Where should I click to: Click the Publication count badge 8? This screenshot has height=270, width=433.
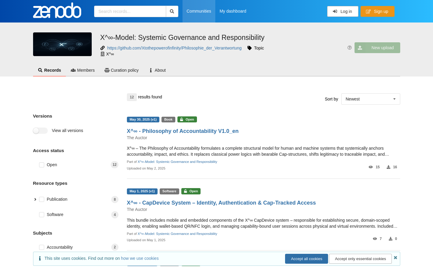pyautogui.click(x=115, y=199)
